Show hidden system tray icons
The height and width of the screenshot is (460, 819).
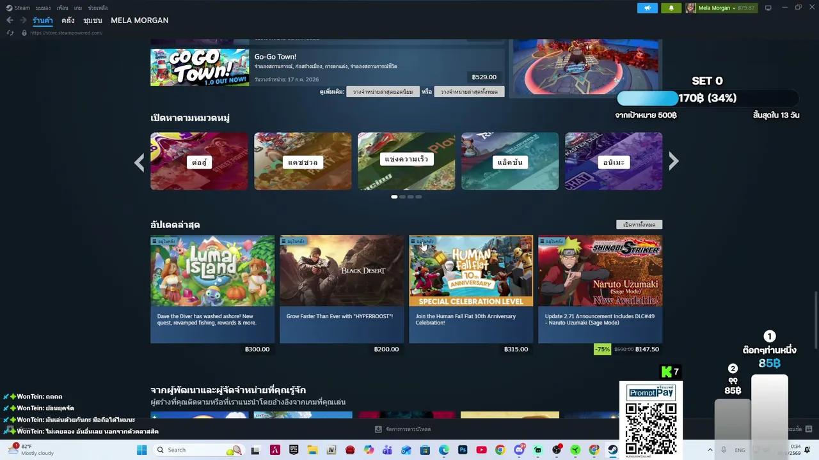710,450
